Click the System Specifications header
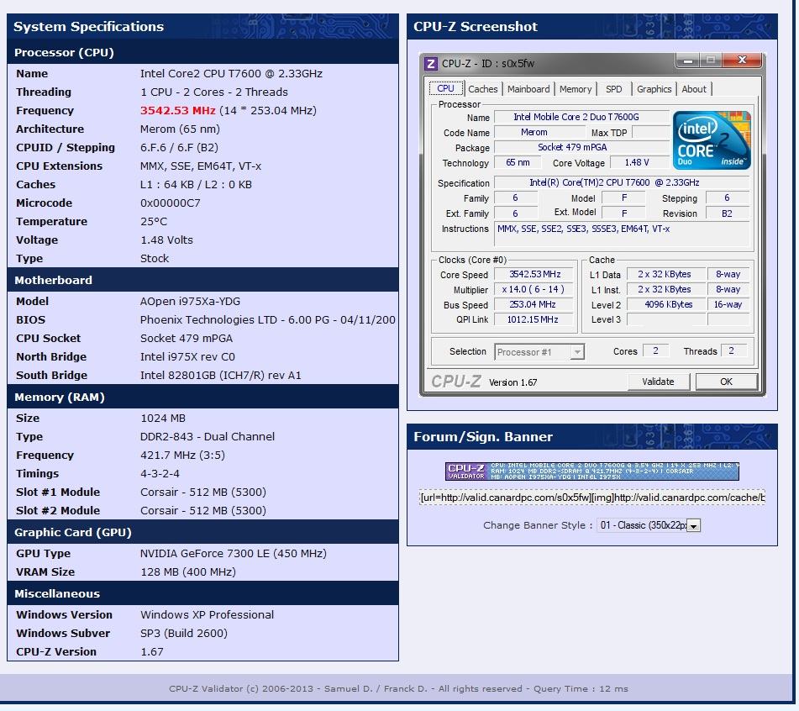Screen dimensions: 799x711 point(202,27)
